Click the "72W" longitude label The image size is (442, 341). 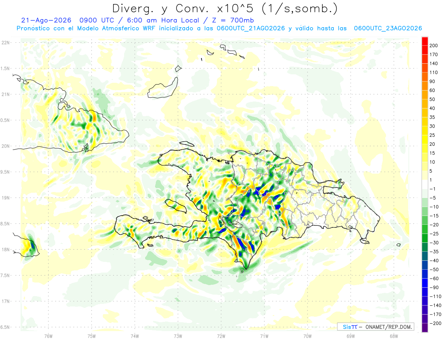pos(221,336)
